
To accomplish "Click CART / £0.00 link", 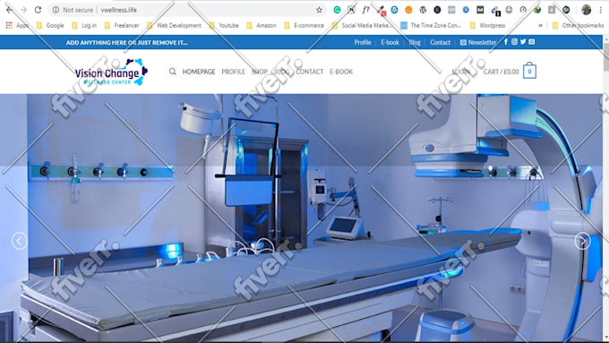I will pyautogui.click(x=501, y=72).
